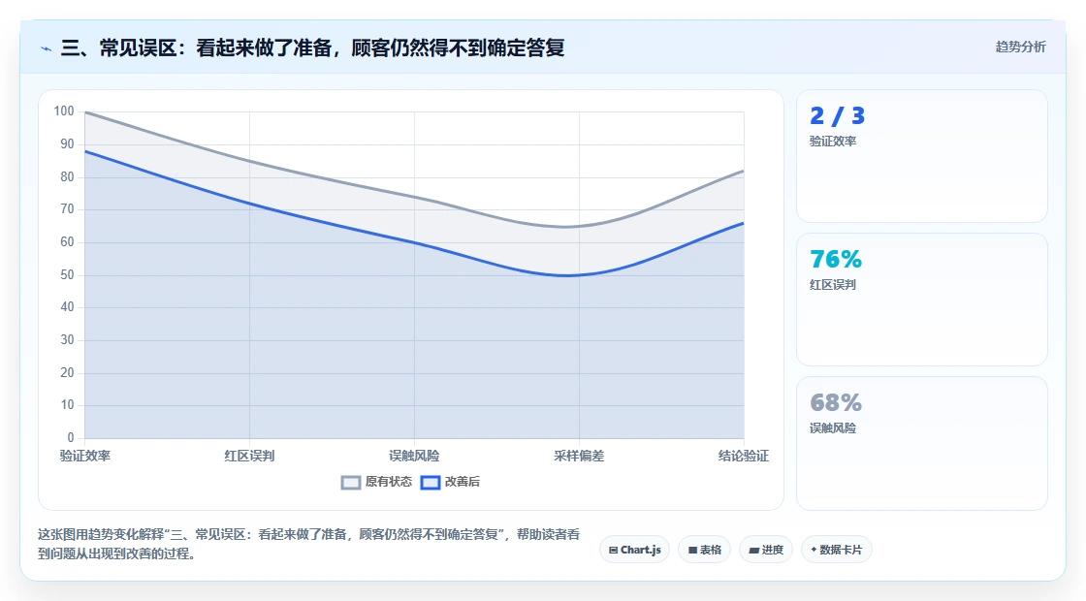Select the 76% 红区误判 card
Image resolution: width=1086 pixels, height=601 pixels.
(922, 300)
